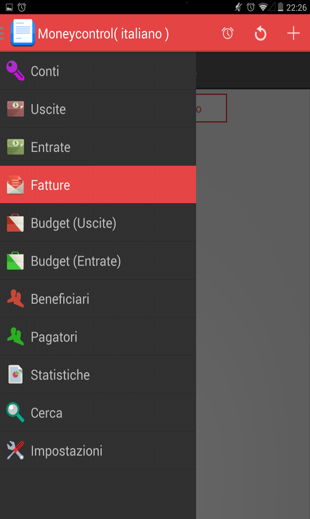Tap the wrench Impostazioni icon

pyautogui.click(x=15, y=450)
